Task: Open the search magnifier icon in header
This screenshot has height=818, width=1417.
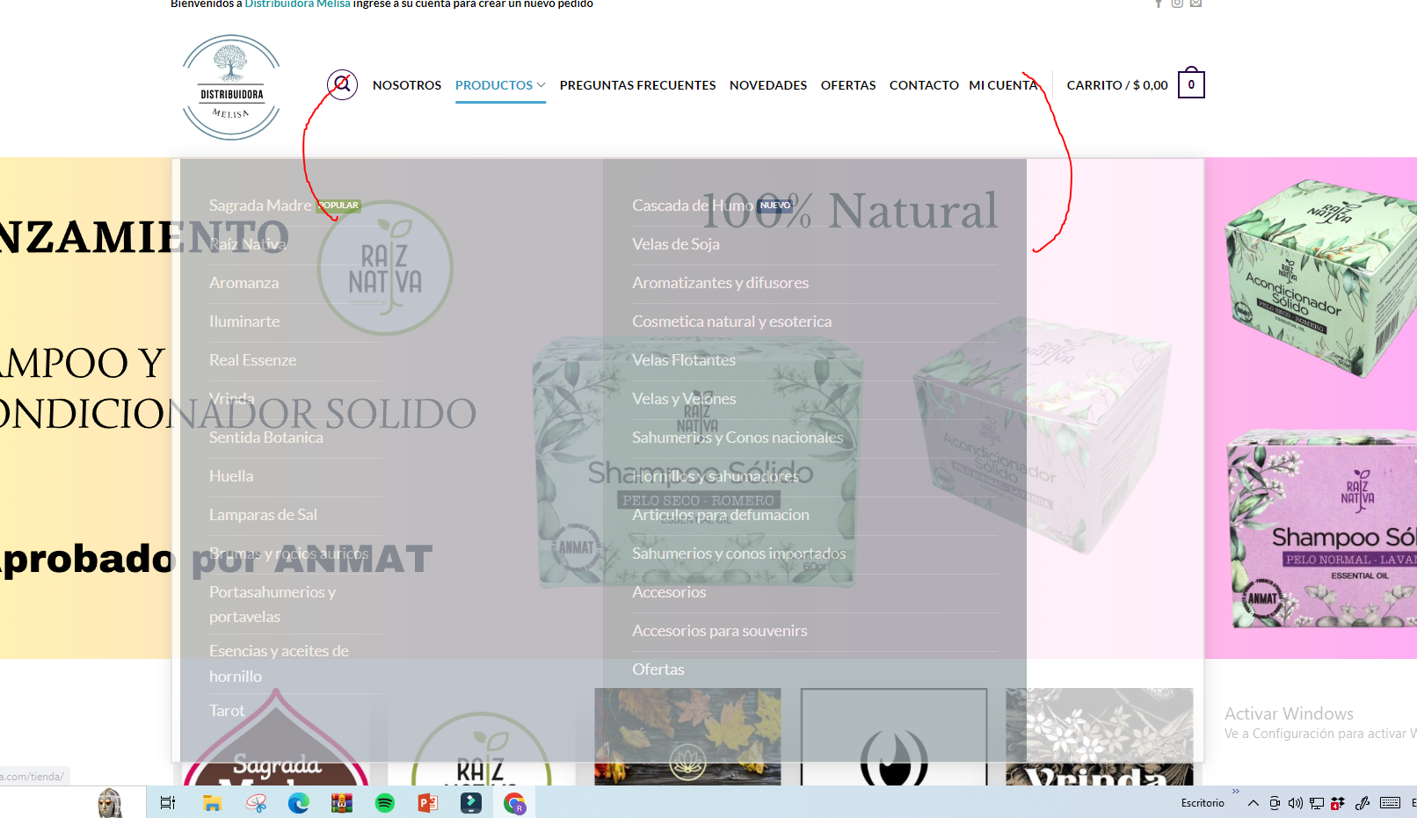Action: 342,84
